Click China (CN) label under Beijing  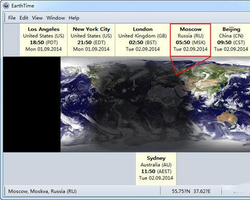pos(231,36)
